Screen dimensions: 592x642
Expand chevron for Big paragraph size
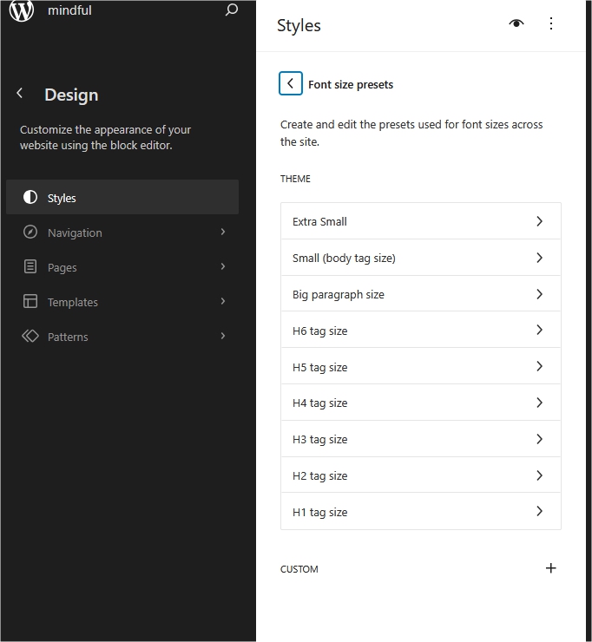coord(539,294)
